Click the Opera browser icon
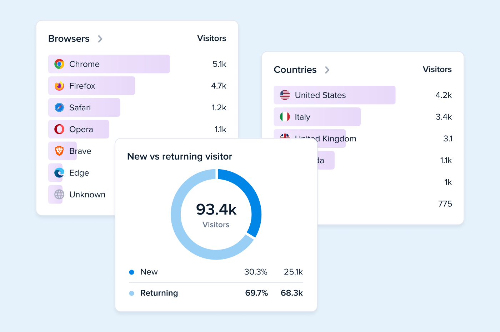Viewport: 500px width, 332px height. tap(59, 129)
